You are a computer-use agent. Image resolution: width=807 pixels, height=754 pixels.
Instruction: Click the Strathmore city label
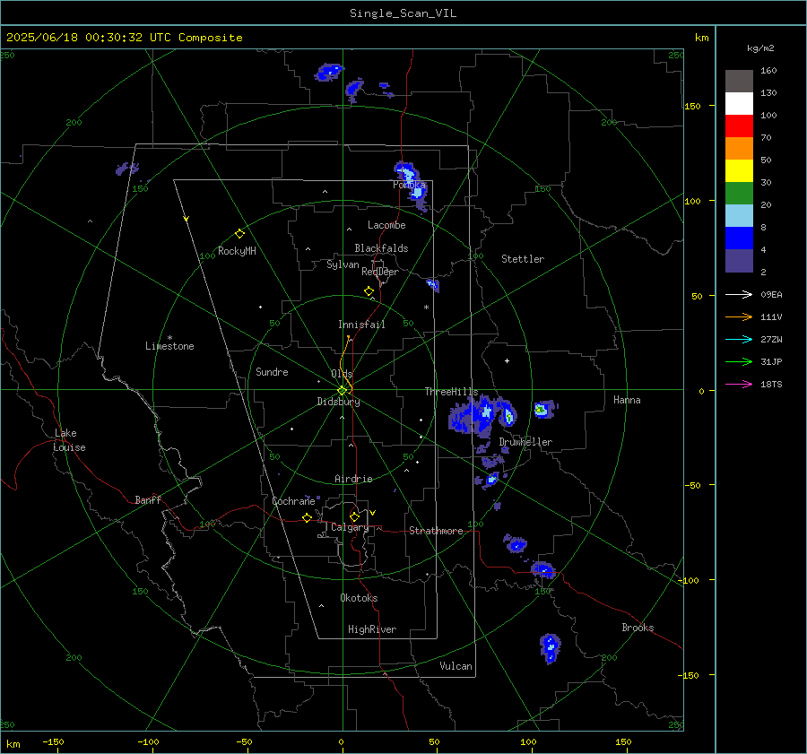click(x=436, y=531)
